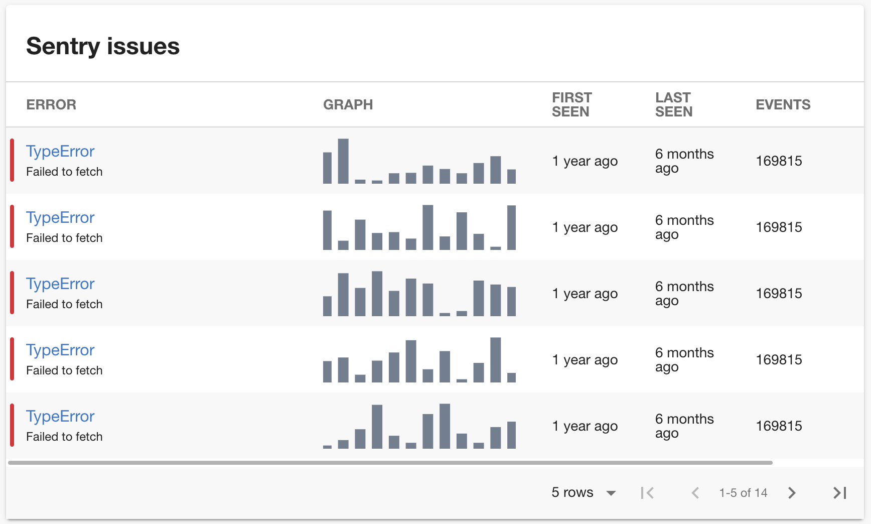
Task: Open the '5 rows' per-page dropdown
Action: point(584,492)
